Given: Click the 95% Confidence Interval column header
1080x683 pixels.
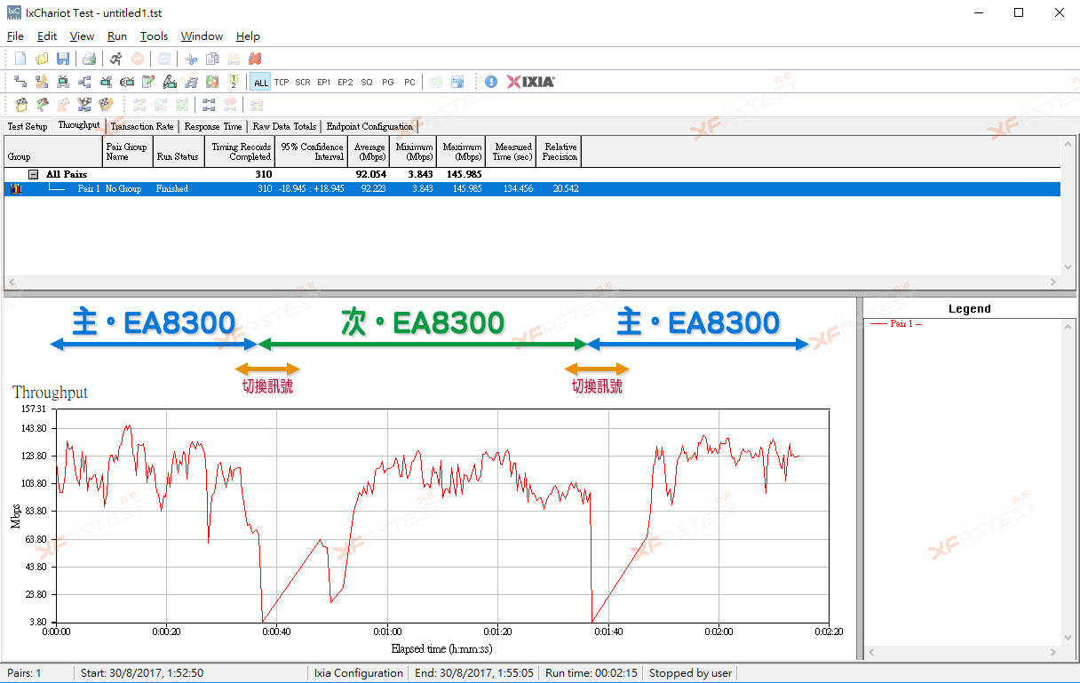Looking at the screenshot, I should [x=311, y=151].
